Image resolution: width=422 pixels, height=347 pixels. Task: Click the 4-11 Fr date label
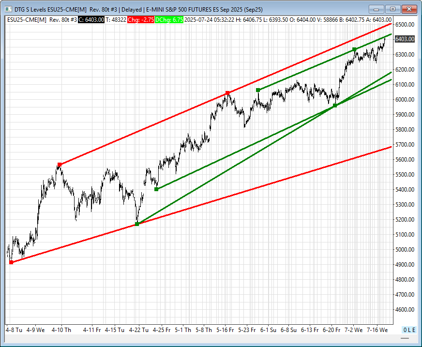[x=92, y=330]
